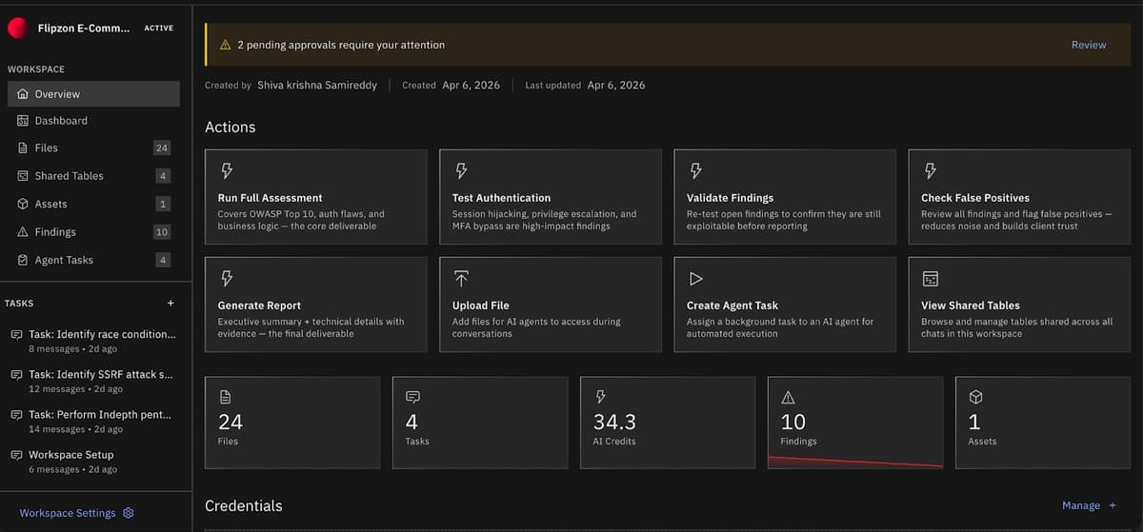Open task 'Identify SSRF attack s...'
Screen dimensions: 1143x532
click(x=93, y=381)
